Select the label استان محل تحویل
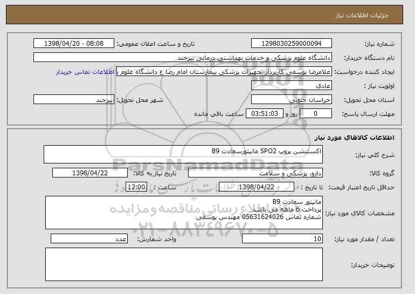Viewport: 415px width, 294px height. coord(369,100)
